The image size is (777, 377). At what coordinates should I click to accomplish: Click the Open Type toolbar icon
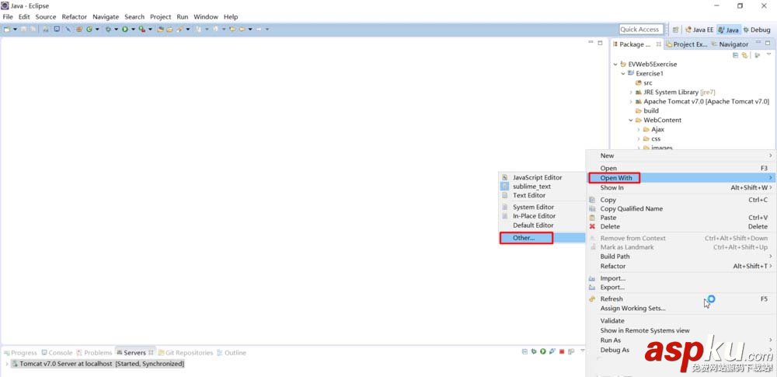(x=160, y=30)
